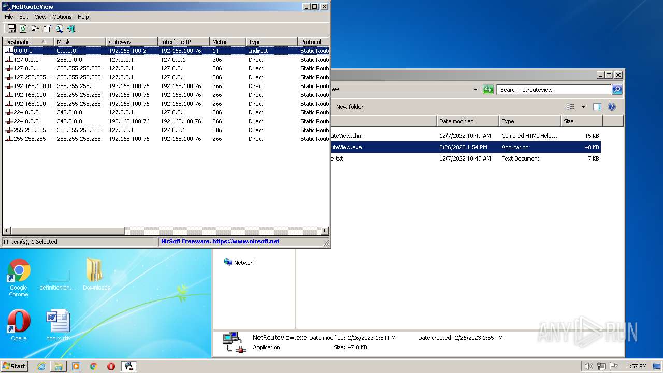The height and width of the screenshot is (373, 663).
Task: Click the Exit toolbar icon in NetRouteView
Action: 71,28
